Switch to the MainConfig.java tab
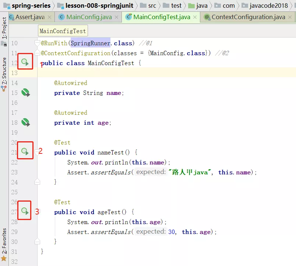Screen dimensions: 296x266 tap(88, 17)
